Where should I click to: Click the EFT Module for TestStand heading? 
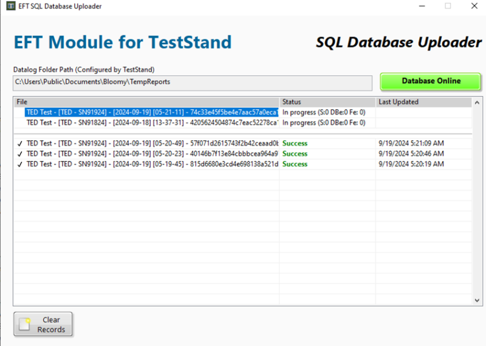tap(123, 42)
